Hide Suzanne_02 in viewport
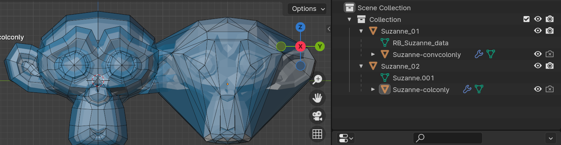This screenshot has height=145, width=561. [x=538, y=66]
